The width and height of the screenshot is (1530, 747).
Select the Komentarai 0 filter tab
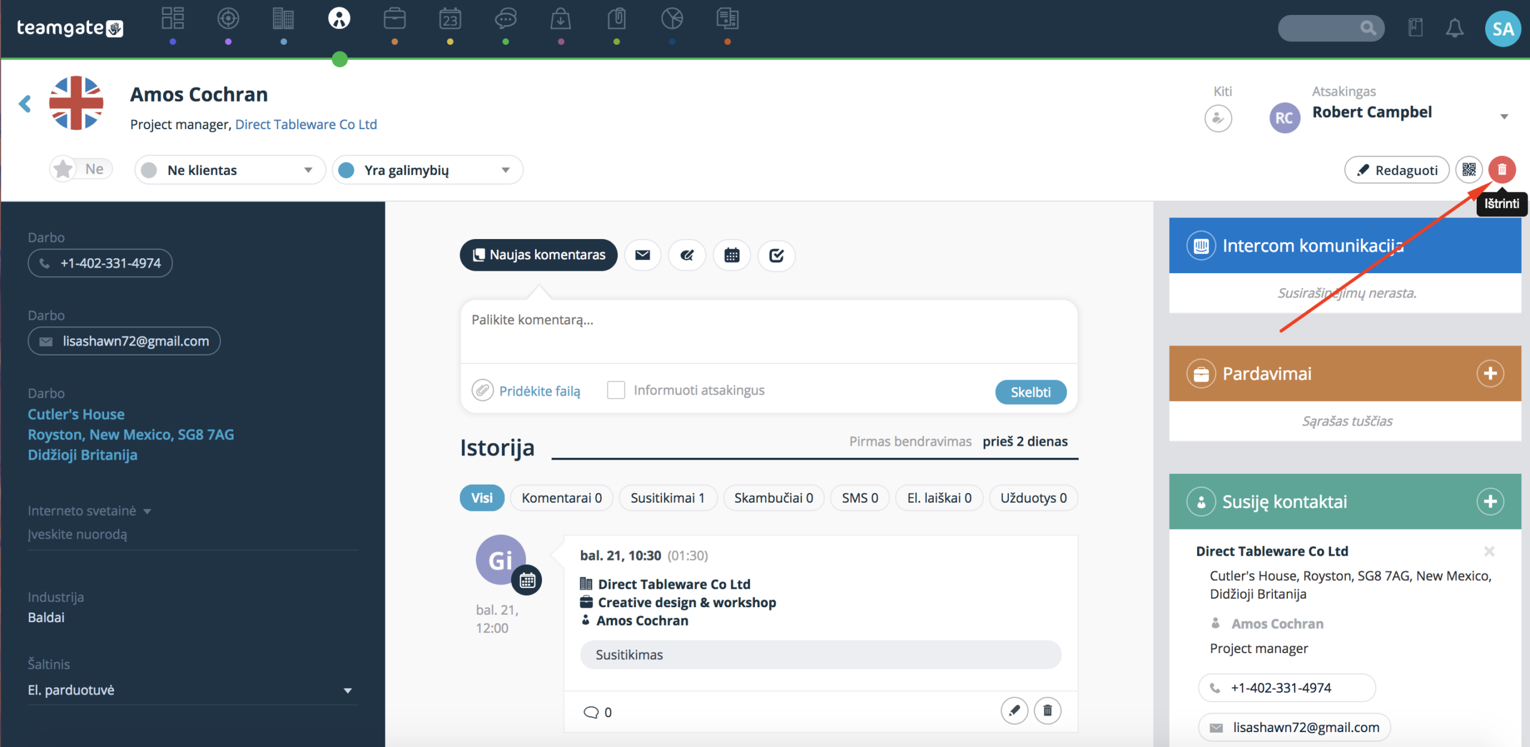[x=562, y=498]
